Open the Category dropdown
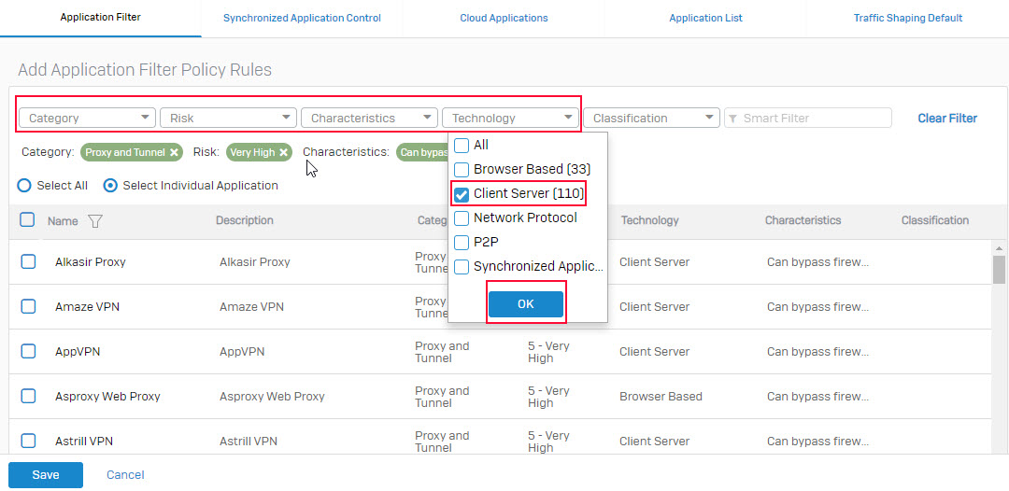 88,118
